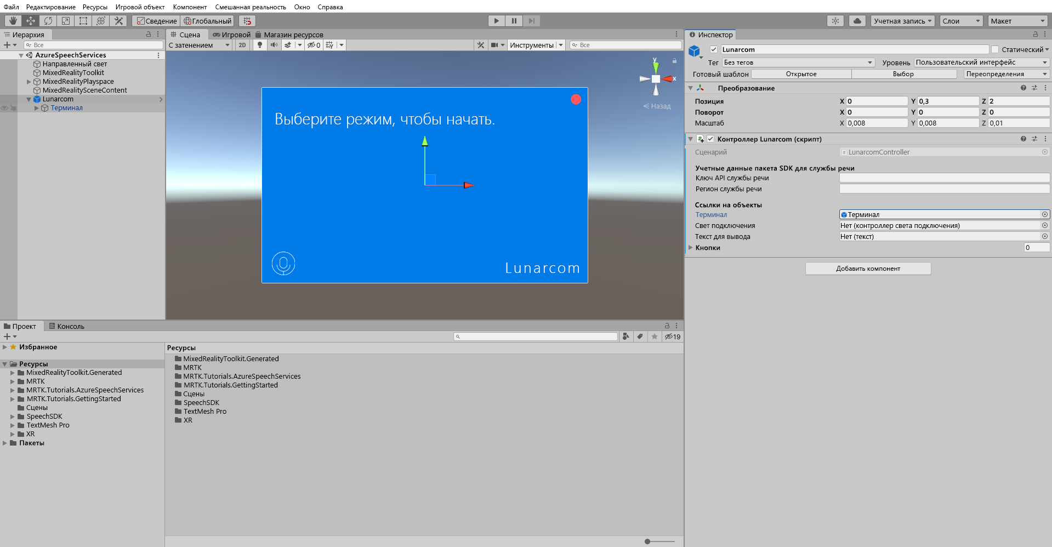Screen dimensions: 1052x547
Task: Open the Макет layout dropdown
Action: coord(1017,20)
